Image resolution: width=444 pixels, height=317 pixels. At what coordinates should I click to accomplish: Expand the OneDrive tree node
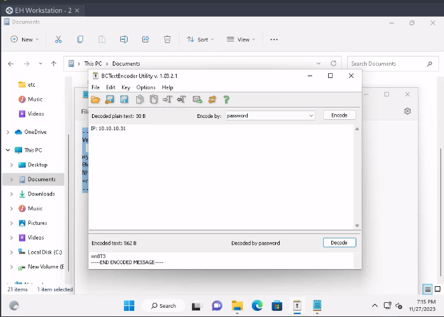[x=9, y=132]
